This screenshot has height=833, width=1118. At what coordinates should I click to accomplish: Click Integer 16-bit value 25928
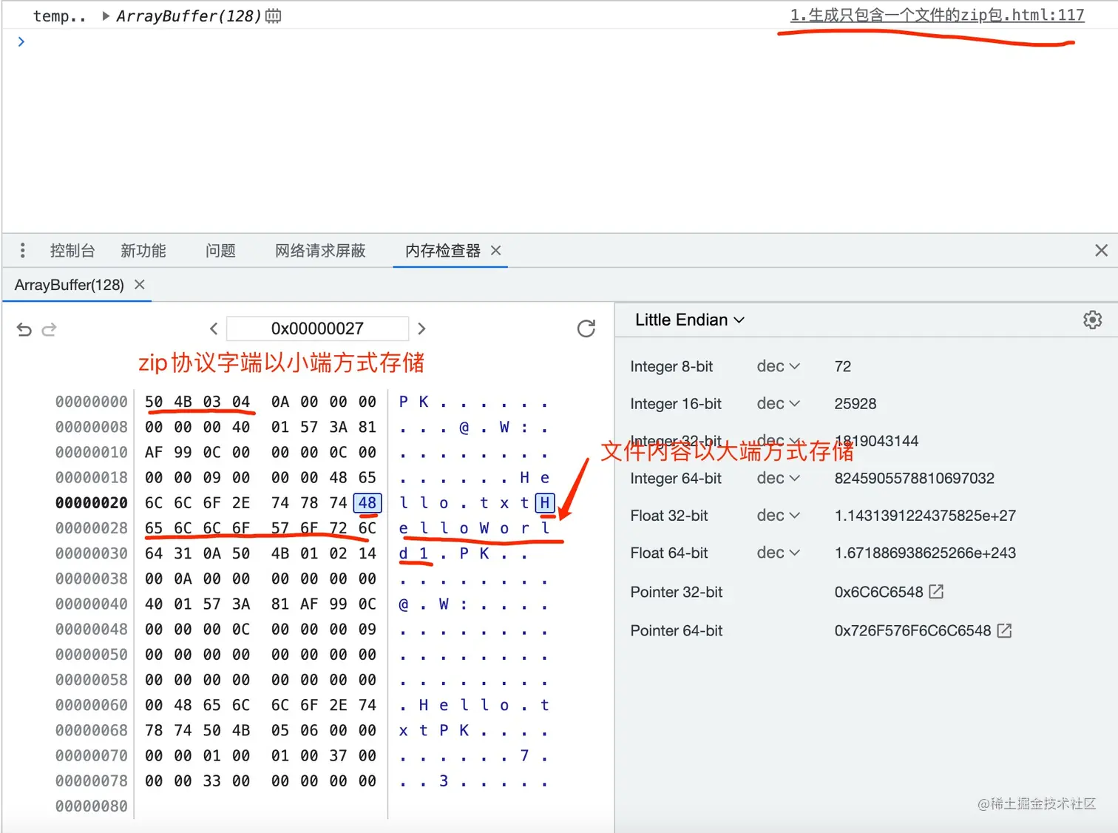tap(856, 403)
